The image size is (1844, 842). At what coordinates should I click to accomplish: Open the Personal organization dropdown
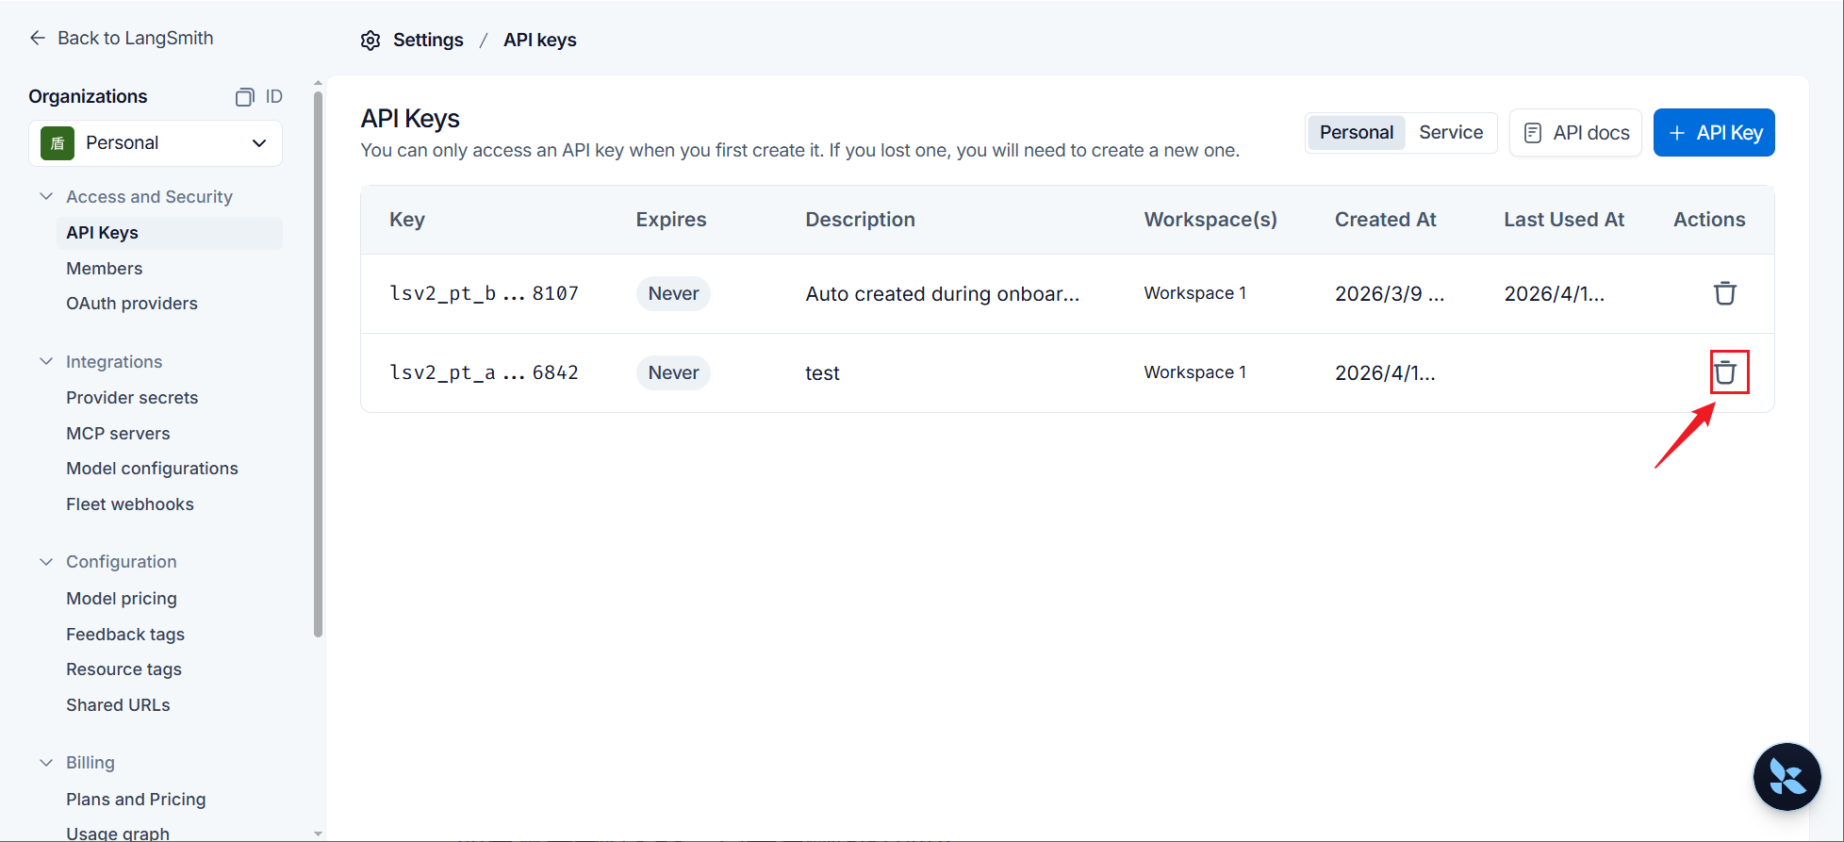(156, 143)
